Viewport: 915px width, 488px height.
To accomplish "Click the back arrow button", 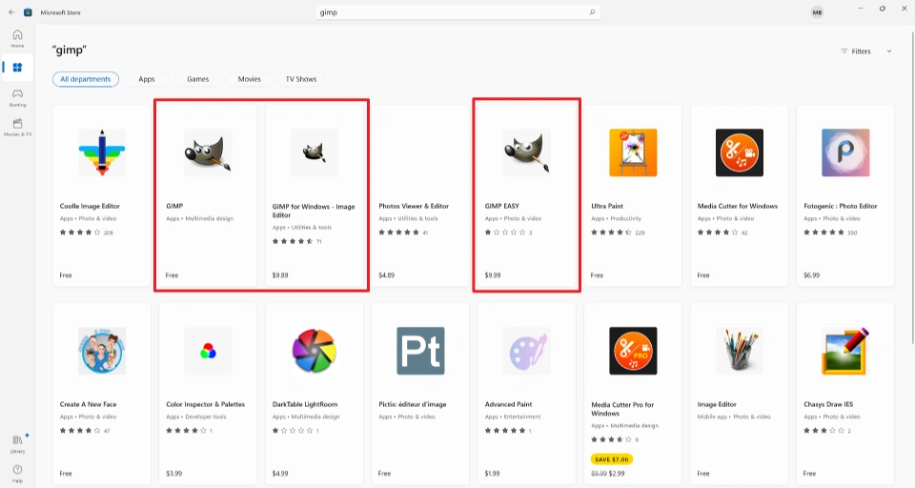I will point(11,11).
